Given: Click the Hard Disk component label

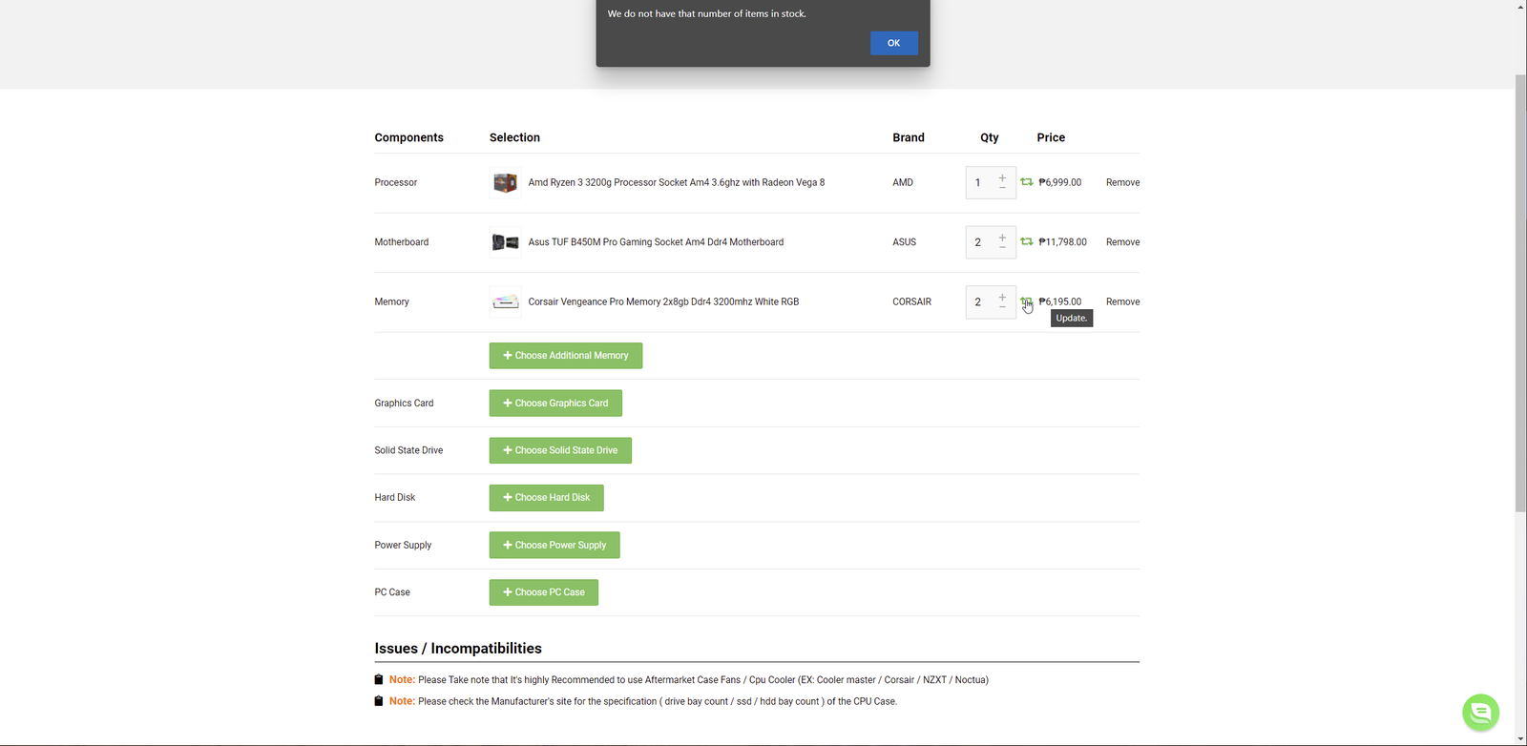Looking at the screenshot, I should (x=395, y=498).
